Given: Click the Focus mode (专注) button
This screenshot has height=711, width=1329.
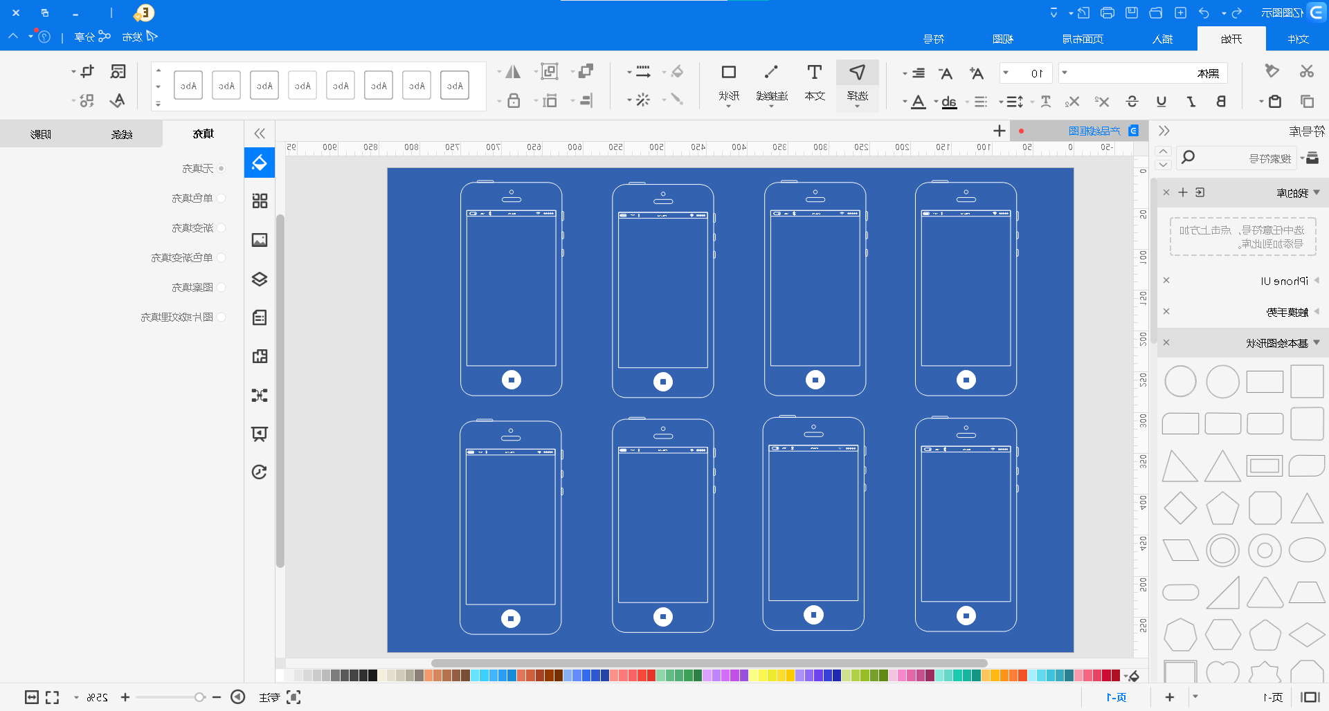Looking at the screenshot, I should [280, 697].
